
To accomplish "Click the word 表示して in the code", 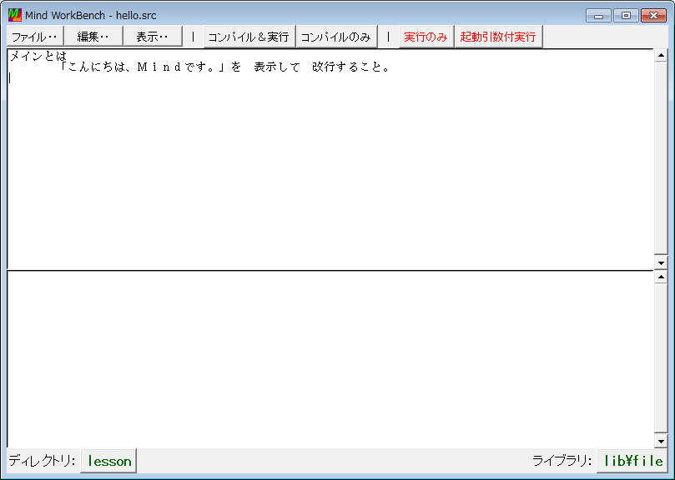I will click(x=277, y=67).
